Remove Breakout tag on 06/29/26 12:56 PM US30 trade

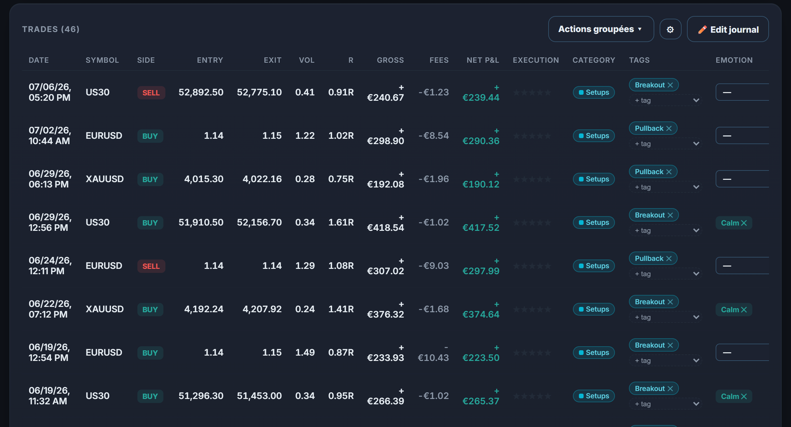(670, 215)
